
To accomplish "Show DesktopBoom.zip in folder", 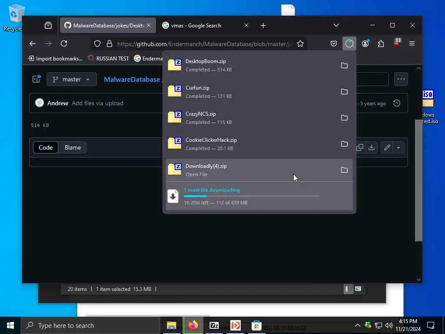I will coord(344,66).
